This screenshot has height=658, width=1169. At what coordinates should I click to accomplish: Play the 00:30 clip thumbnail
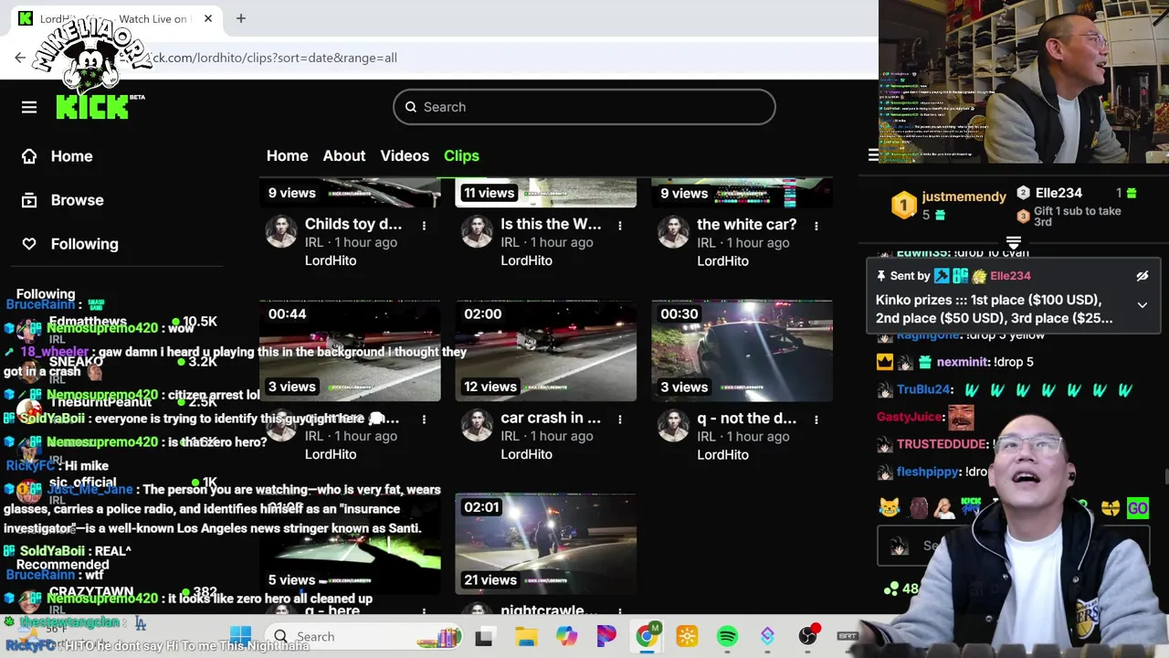pyautogui.click(x=742, y=351)
